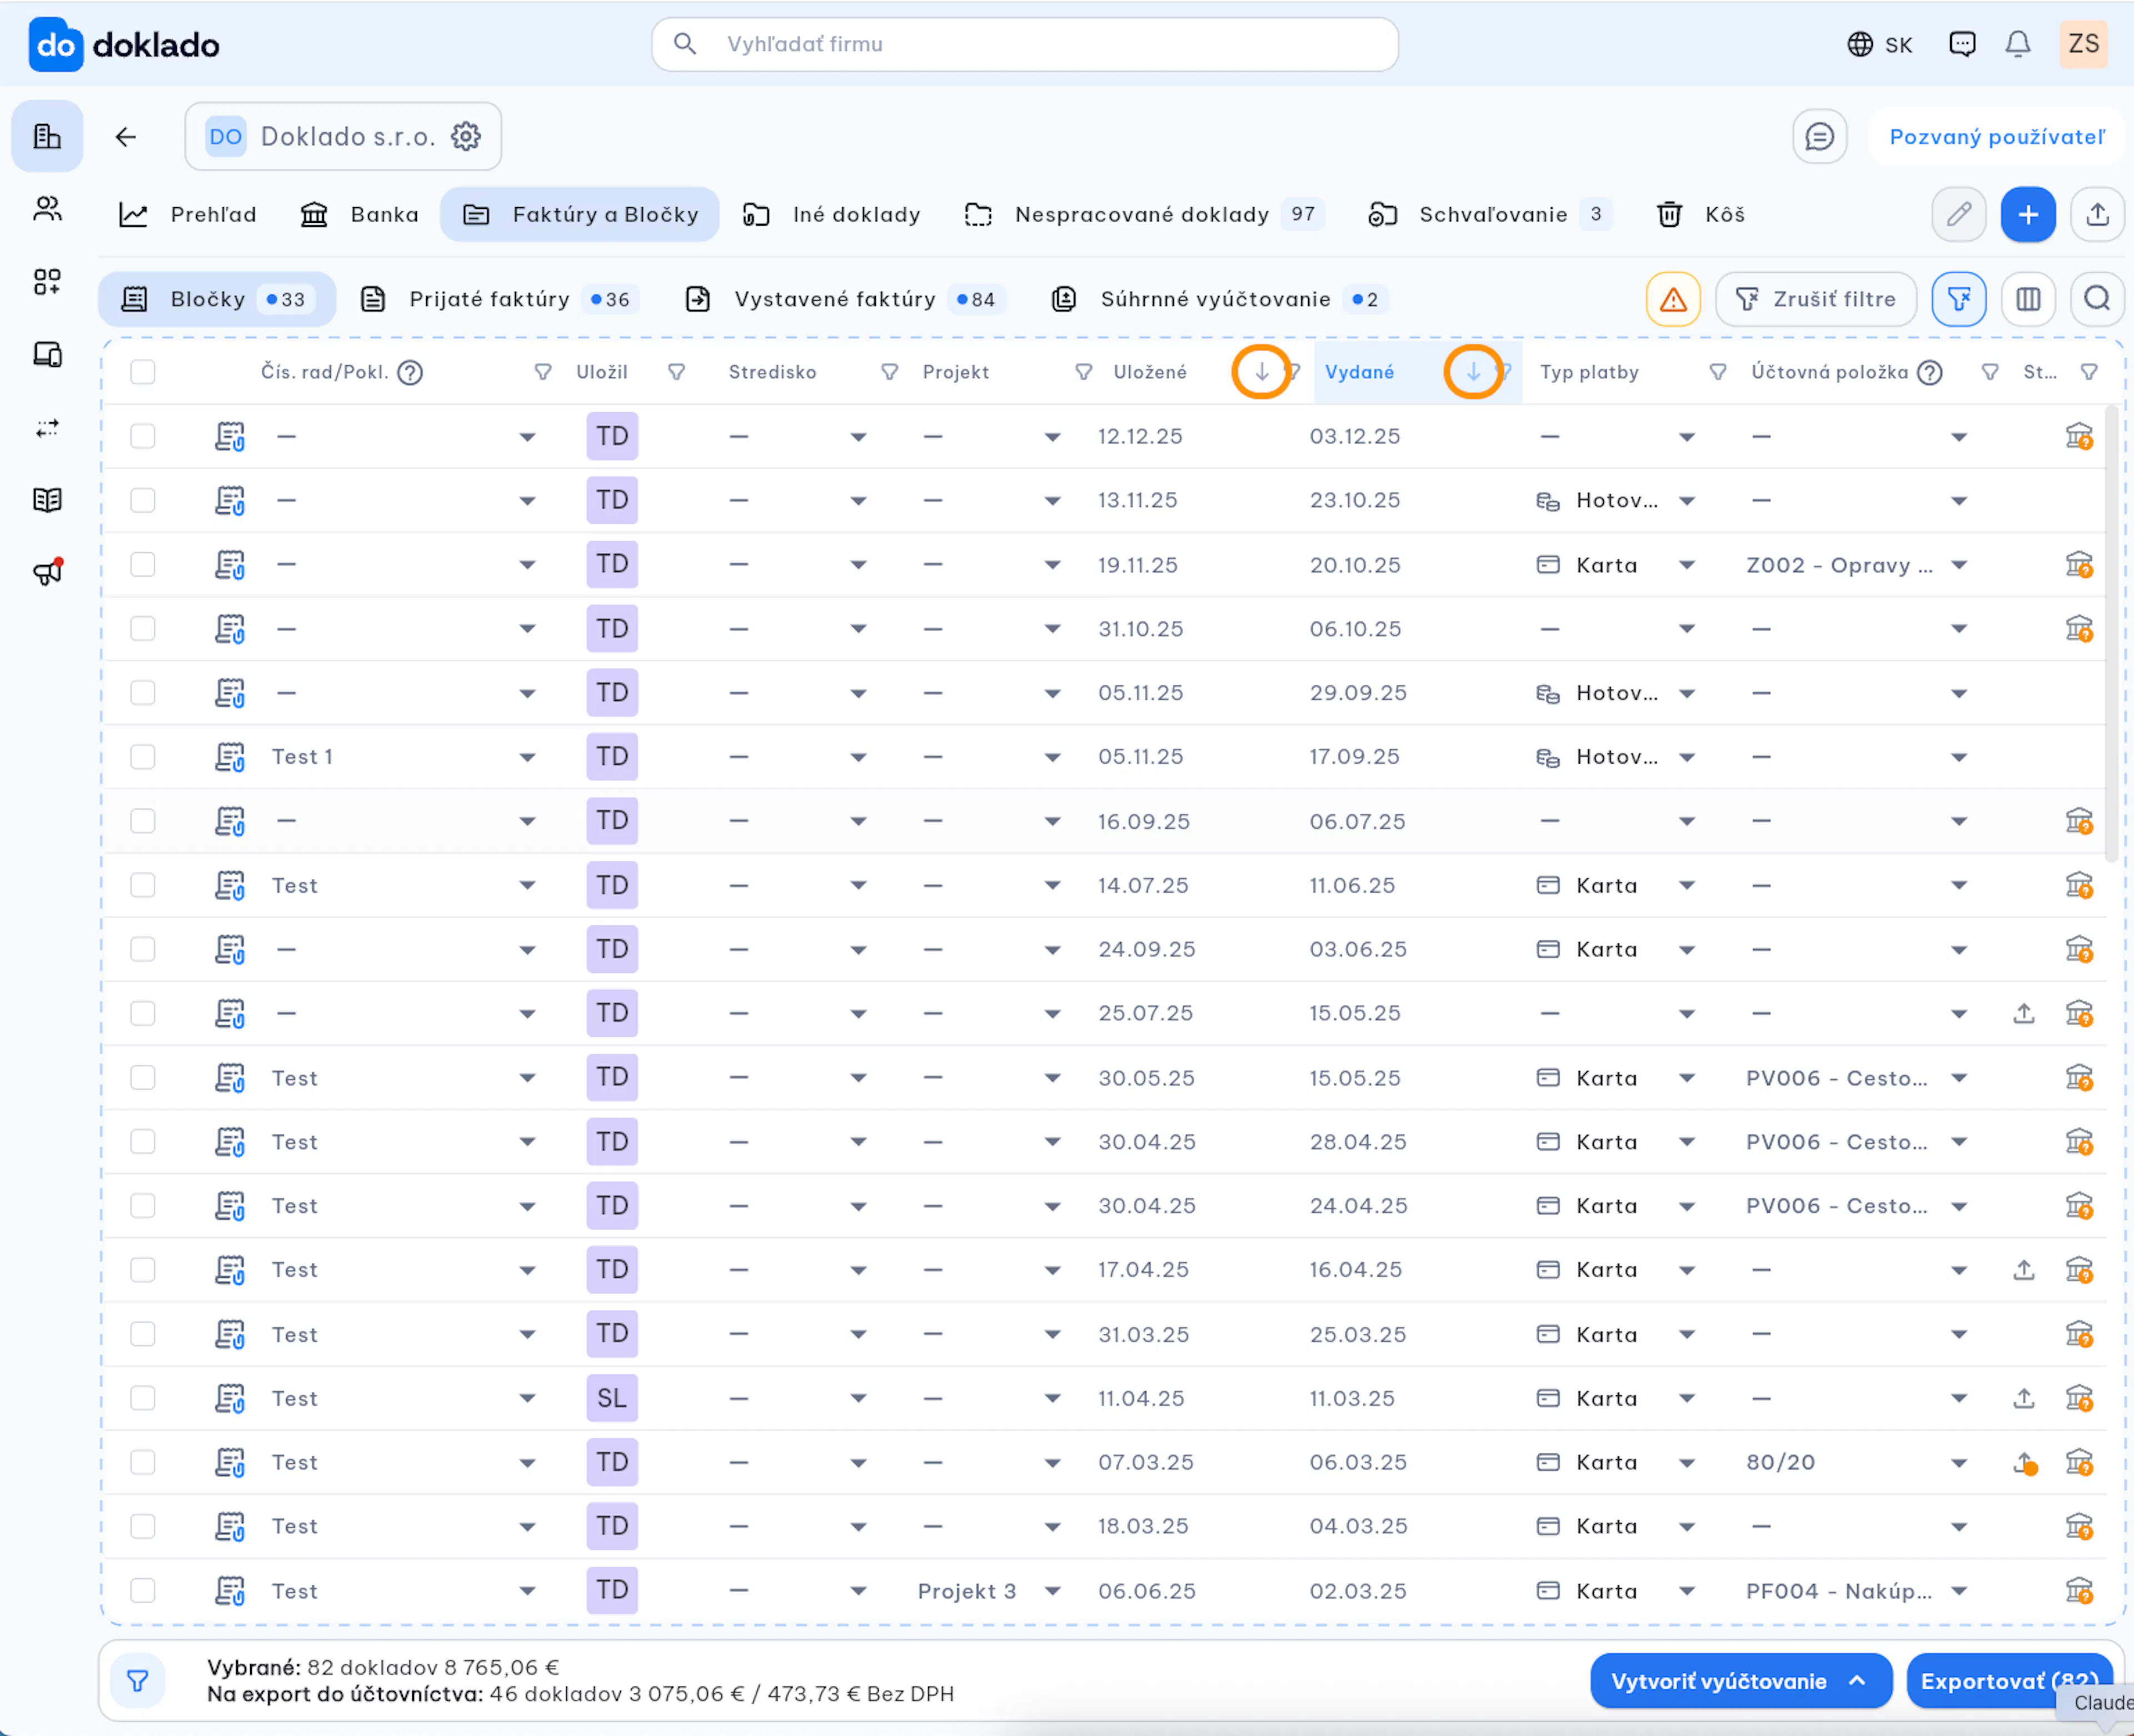Viewport: 2134px width, 1736px height.
Task: Open the 80/20 account item dropdown
Action: point(1959,1463)
